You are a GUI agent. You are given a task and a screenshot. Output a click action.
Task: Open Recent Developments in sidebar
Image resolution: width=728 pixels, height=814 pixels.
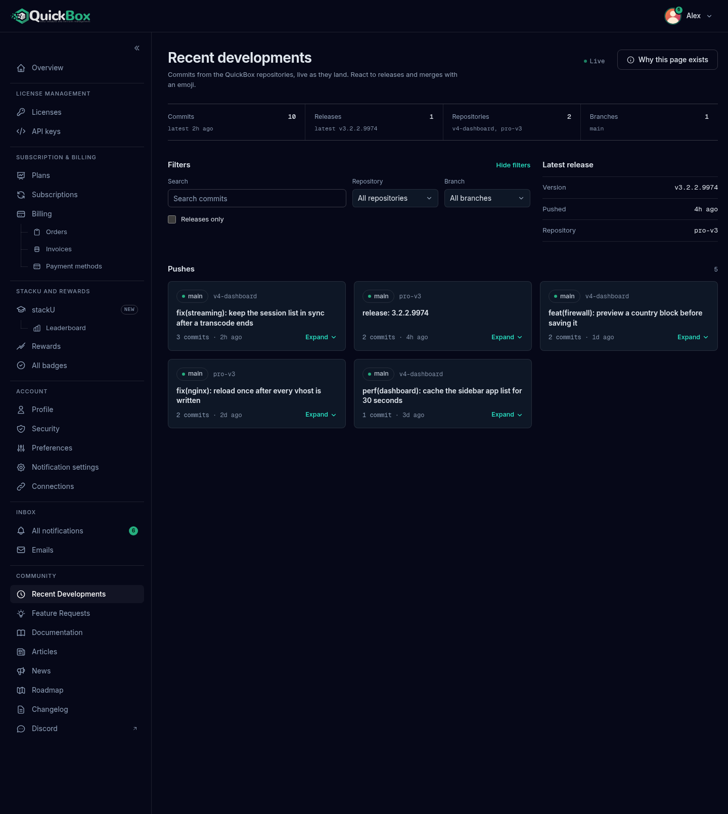pos(77,594)
